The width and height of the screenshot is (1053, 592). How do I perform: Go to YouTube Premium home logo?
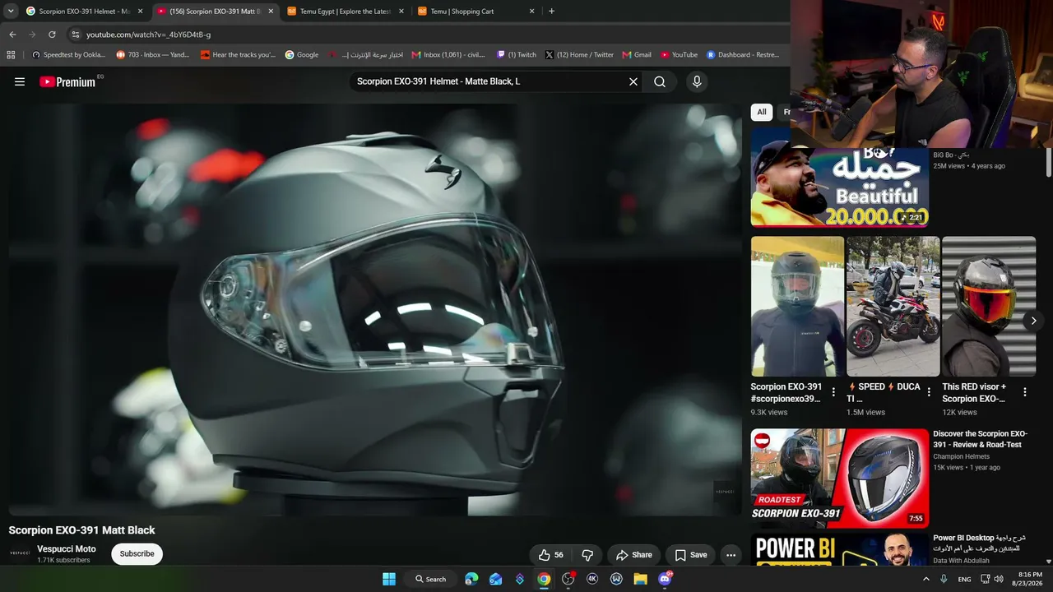67,81
